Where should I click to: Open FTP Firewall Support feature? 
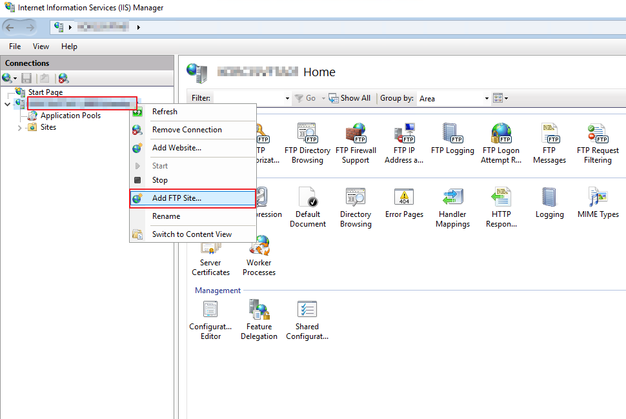click(x=356, y=143)
